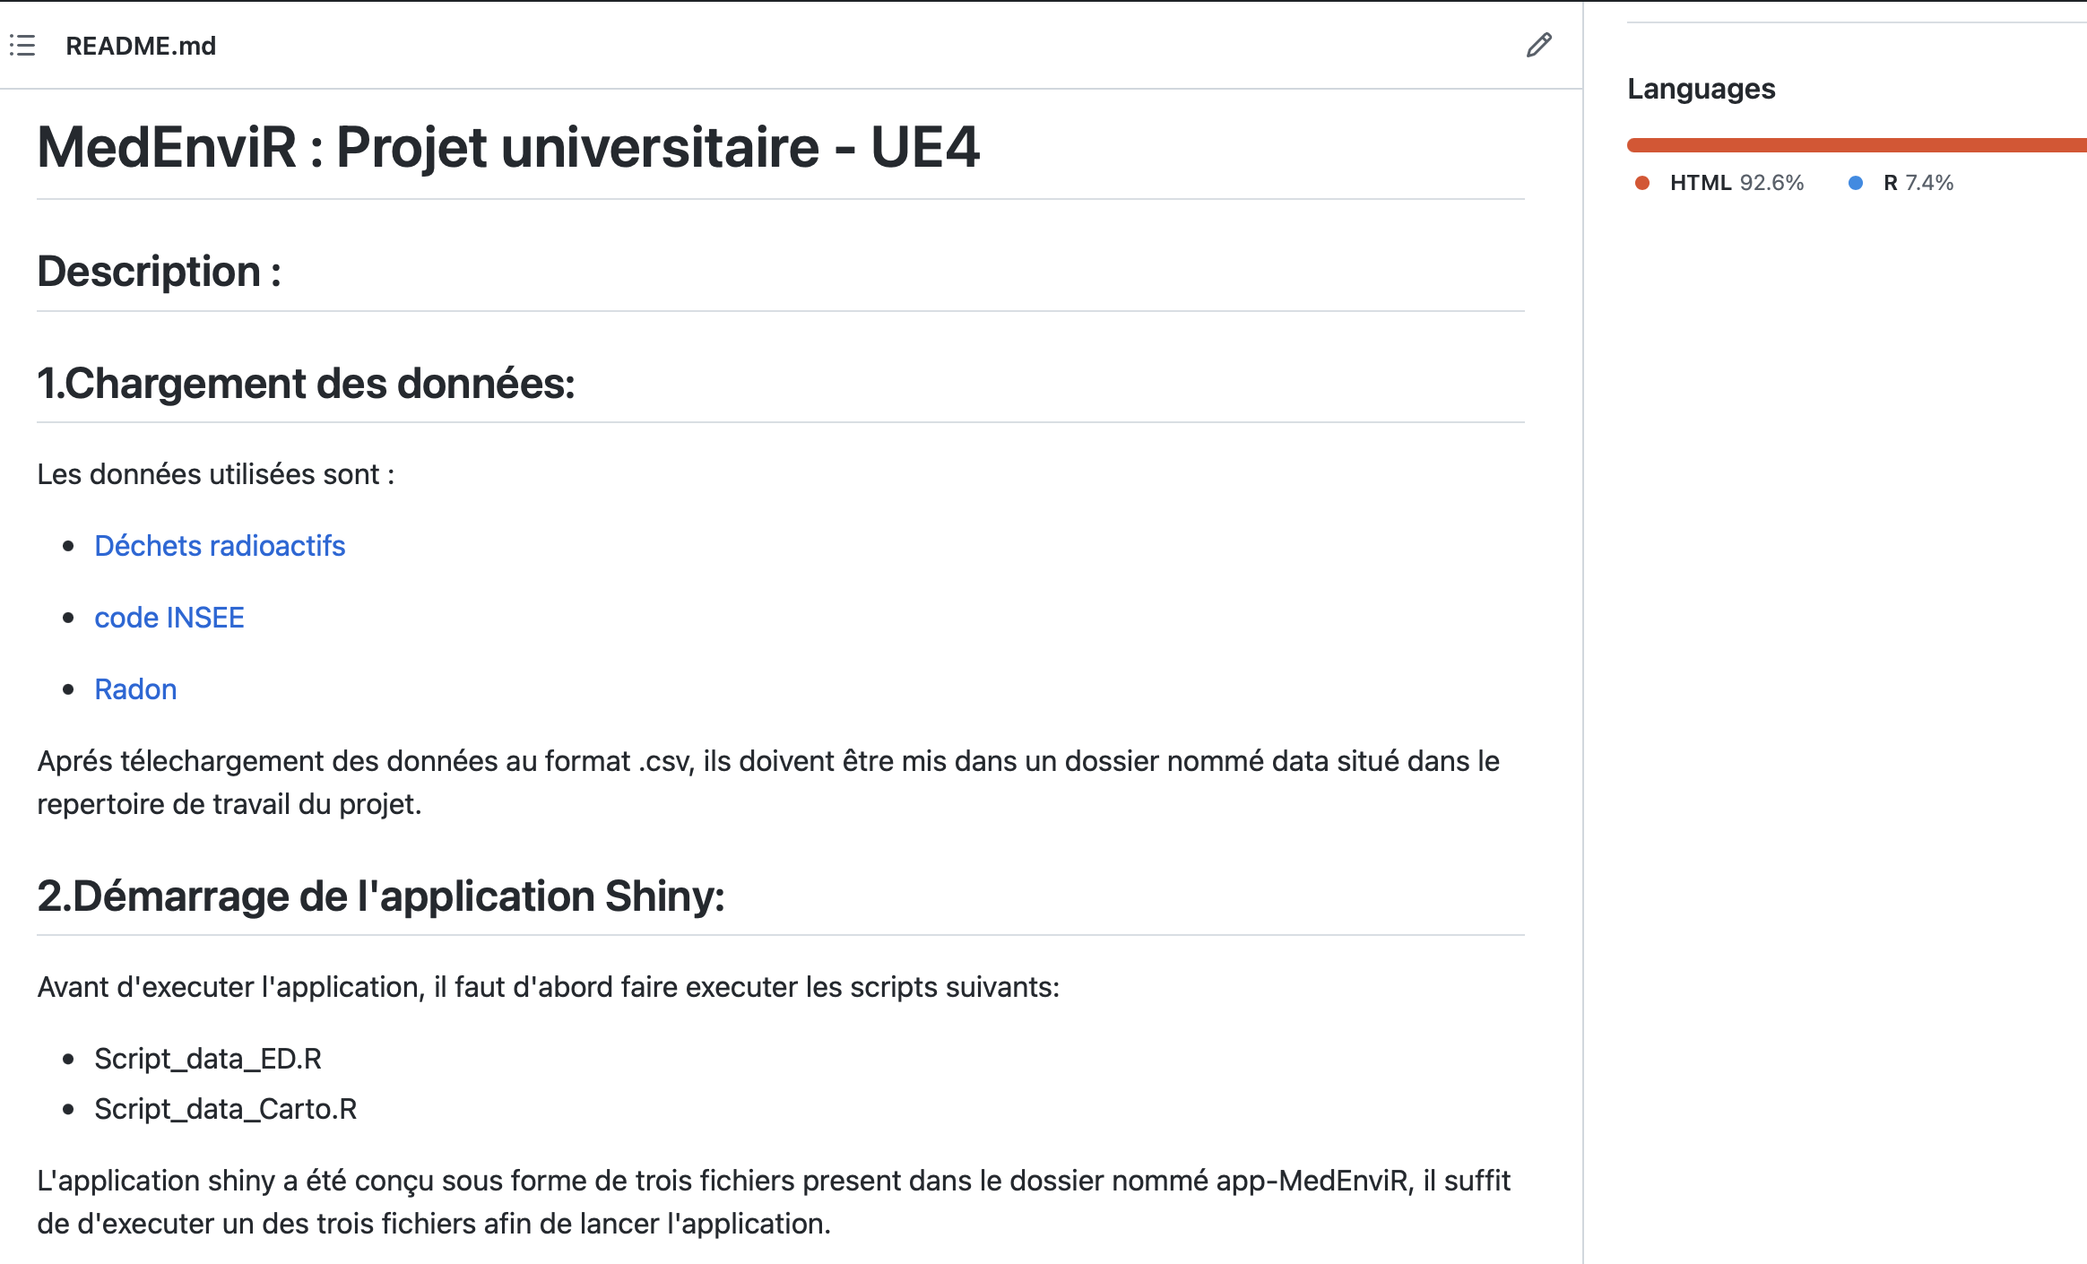Click the 'Les données utilisées sont' paragraph

tap(216, 474)
